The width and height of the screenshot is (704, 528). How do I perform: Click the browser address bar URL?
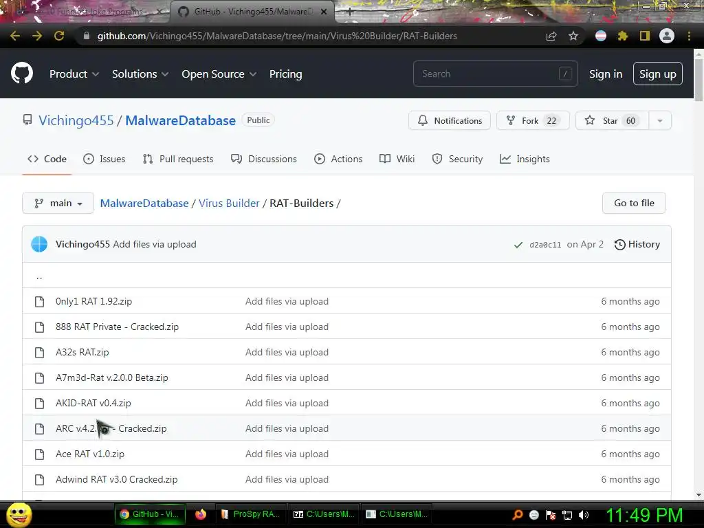[277, 36]
